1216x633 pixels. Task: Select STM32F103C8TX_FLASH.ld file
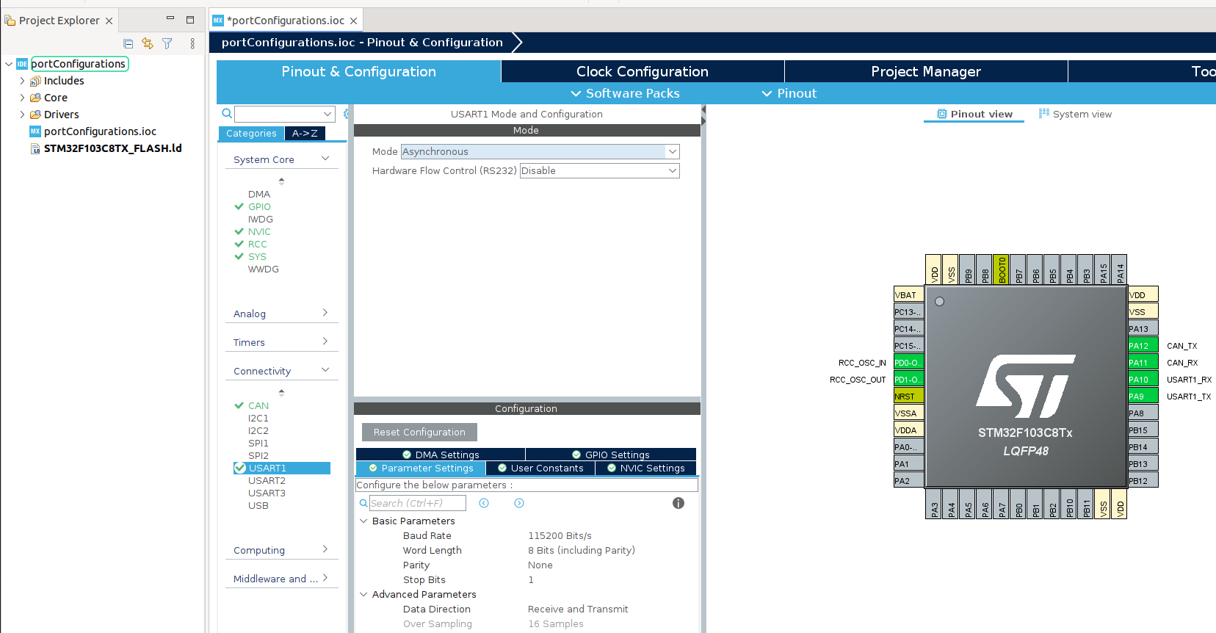coord(112,148)
